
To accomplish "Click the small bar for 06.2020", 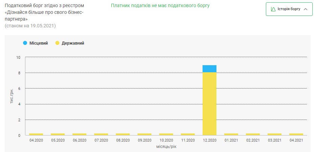I will coord(79,134).
